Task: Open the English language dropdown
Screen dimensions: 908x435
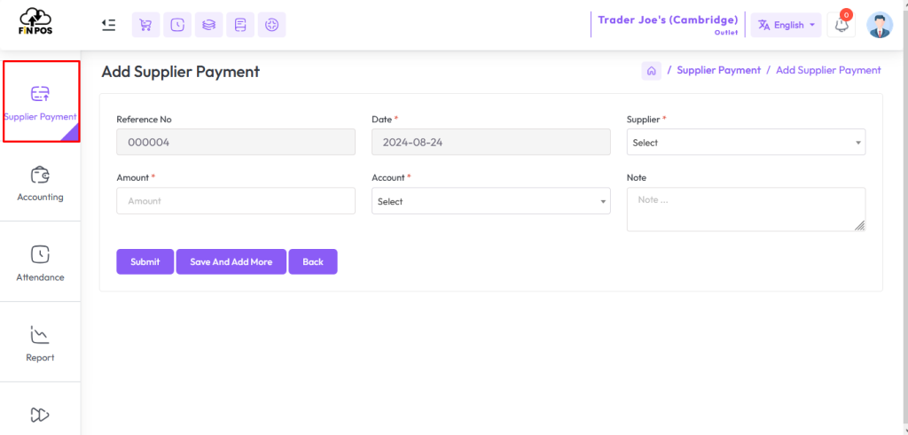Action: pos(786,25)
